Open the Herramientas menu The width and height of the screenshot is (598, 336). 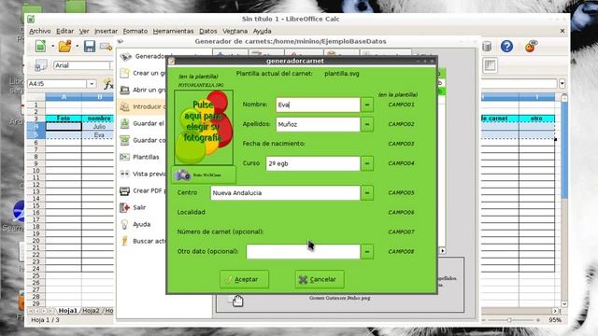[173, 31]
